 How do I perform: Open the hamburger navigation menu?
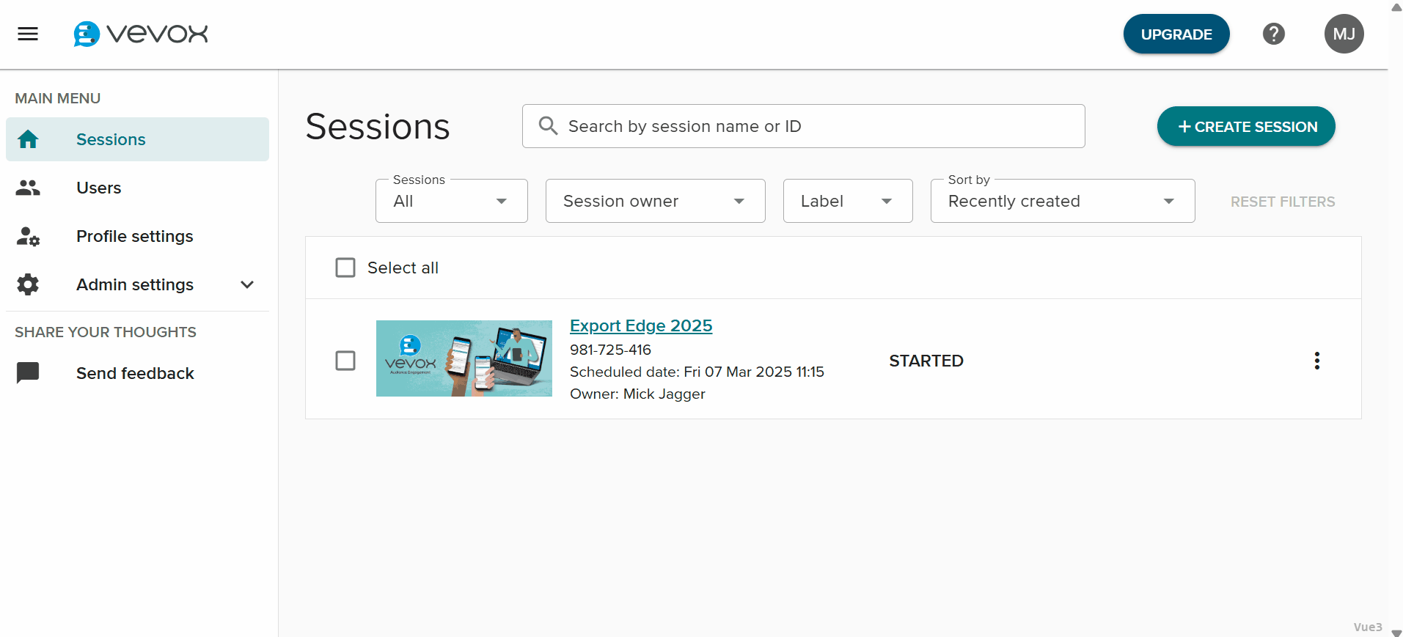pyautogui.click(x=28, y=34)
